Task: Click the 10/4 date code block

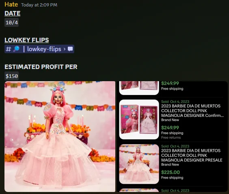Action: [11, 22]
